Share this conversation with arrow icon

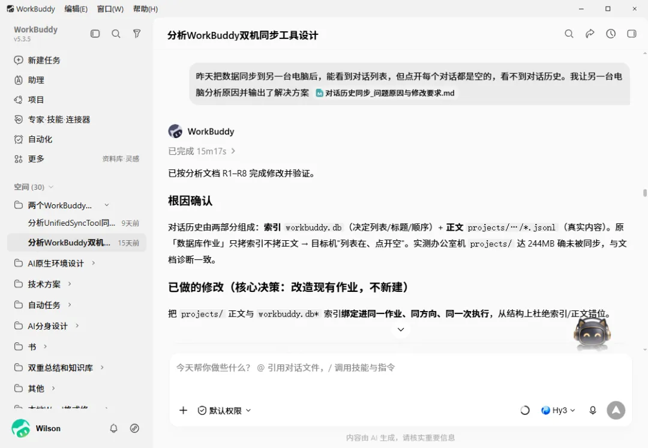[x=590, y=34]
